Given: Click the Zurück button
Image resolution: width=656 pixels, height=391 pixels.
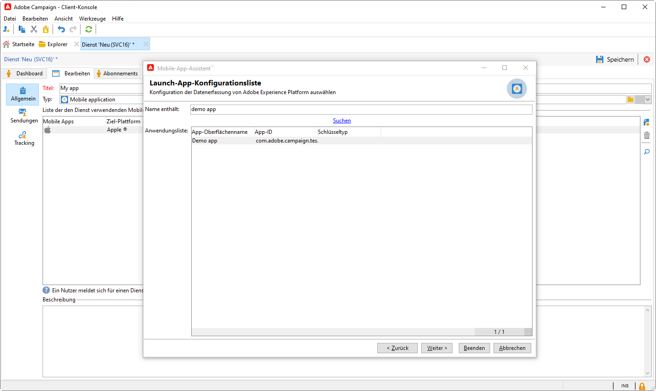Looking at the screenshot, I should pos(398,348).
